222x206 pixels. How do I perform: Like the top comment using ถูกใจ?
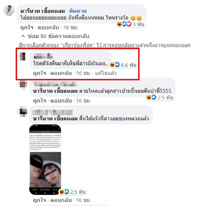(27, 28)
